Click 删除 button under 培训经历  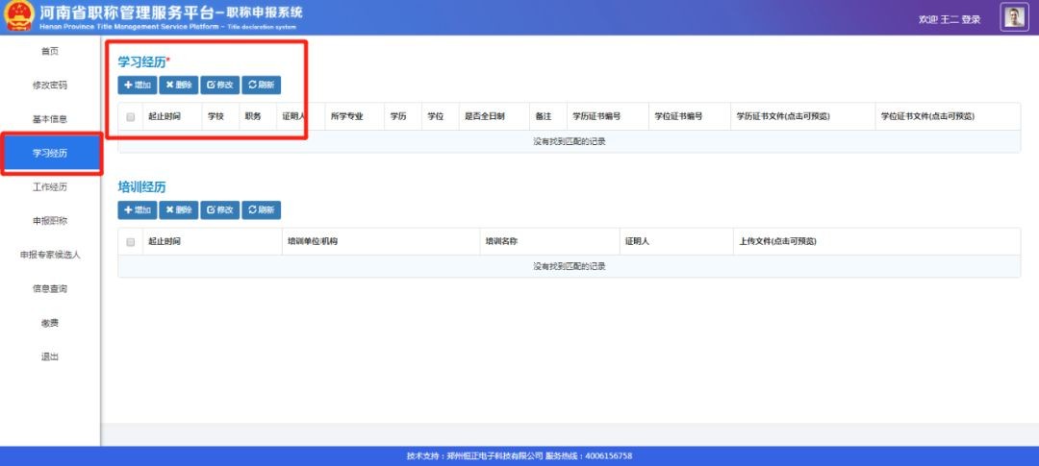point(178,209)
